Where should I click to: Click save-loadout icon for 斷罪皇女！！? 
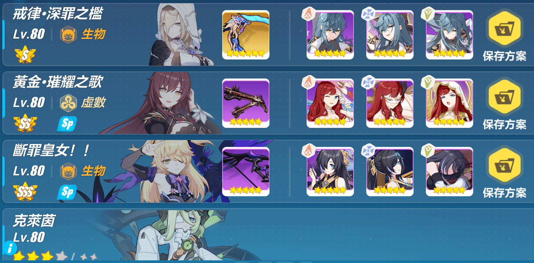(504, 166)
